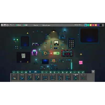Click the time bomb with red display

tap(67, 53)
